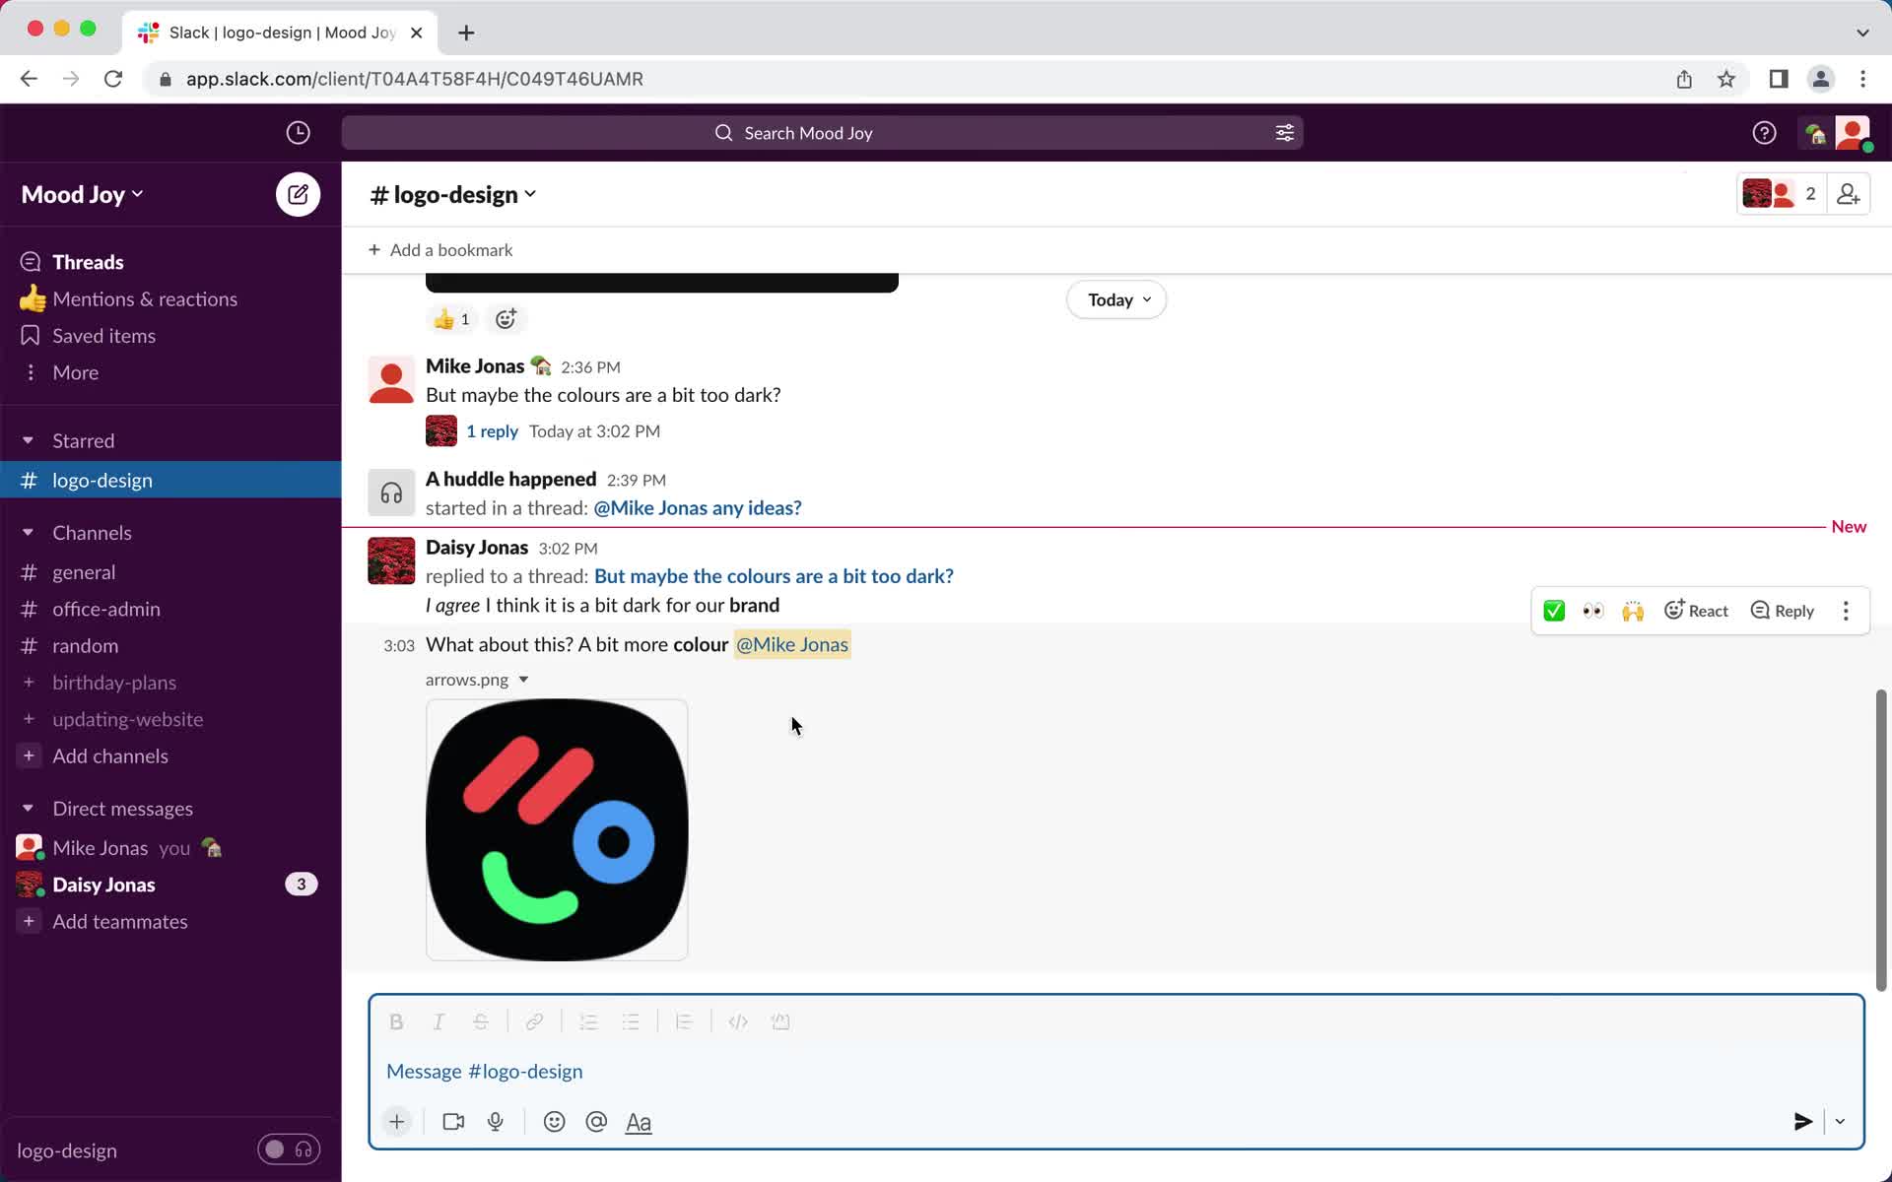Image resolution: width=1892 pixels, height=1182 pixels.
Task: Collapse the Starred section
Action: [28, 440]
